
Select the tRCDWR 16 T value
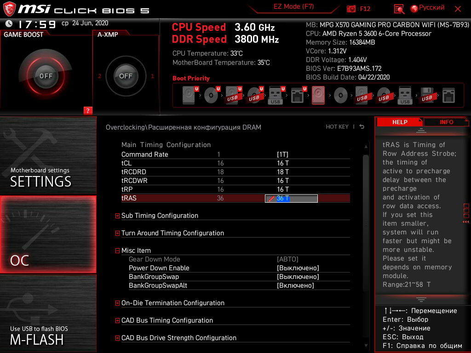pos(283,180)
